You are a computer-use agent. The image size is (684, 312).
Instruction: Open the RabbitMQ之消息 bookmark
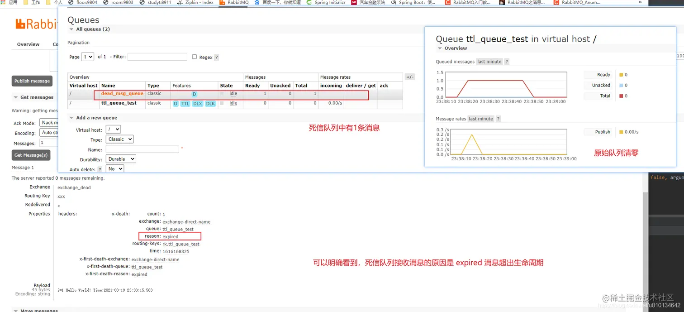(x=522, y=2)
